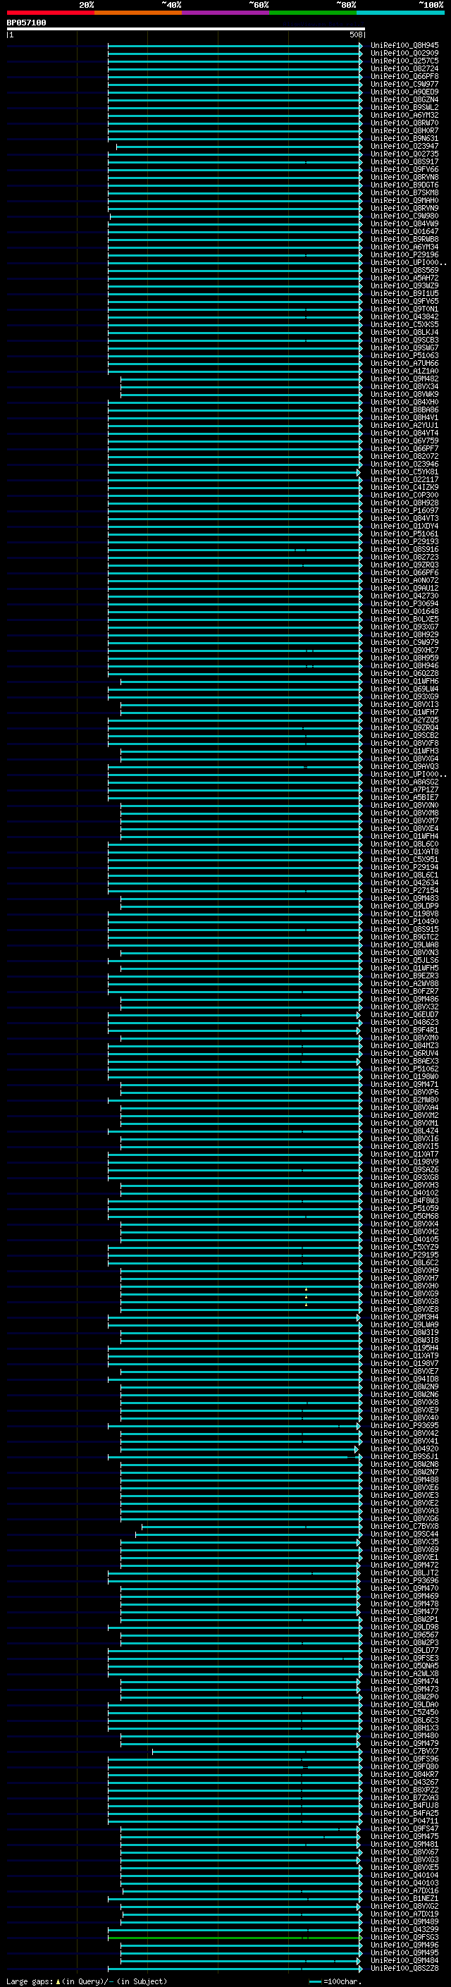Select label UniRef100_B7SKM8
Viewport: 451px width, 1987px height.
pos(404,193)
